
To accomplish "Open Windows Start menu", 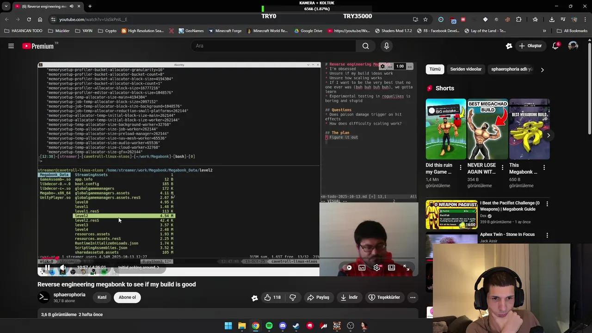I will point(228,326).
